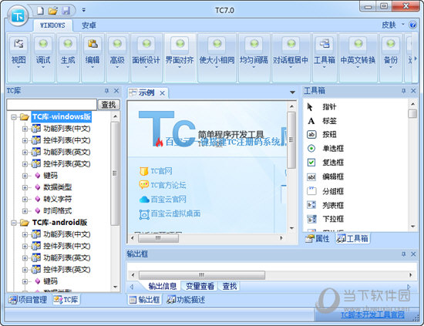Image resolution: width=424 pixels, height=326 pixels.
Task: Click the Open folder icon in quick toolbar
Action: (x=52, y=11)
